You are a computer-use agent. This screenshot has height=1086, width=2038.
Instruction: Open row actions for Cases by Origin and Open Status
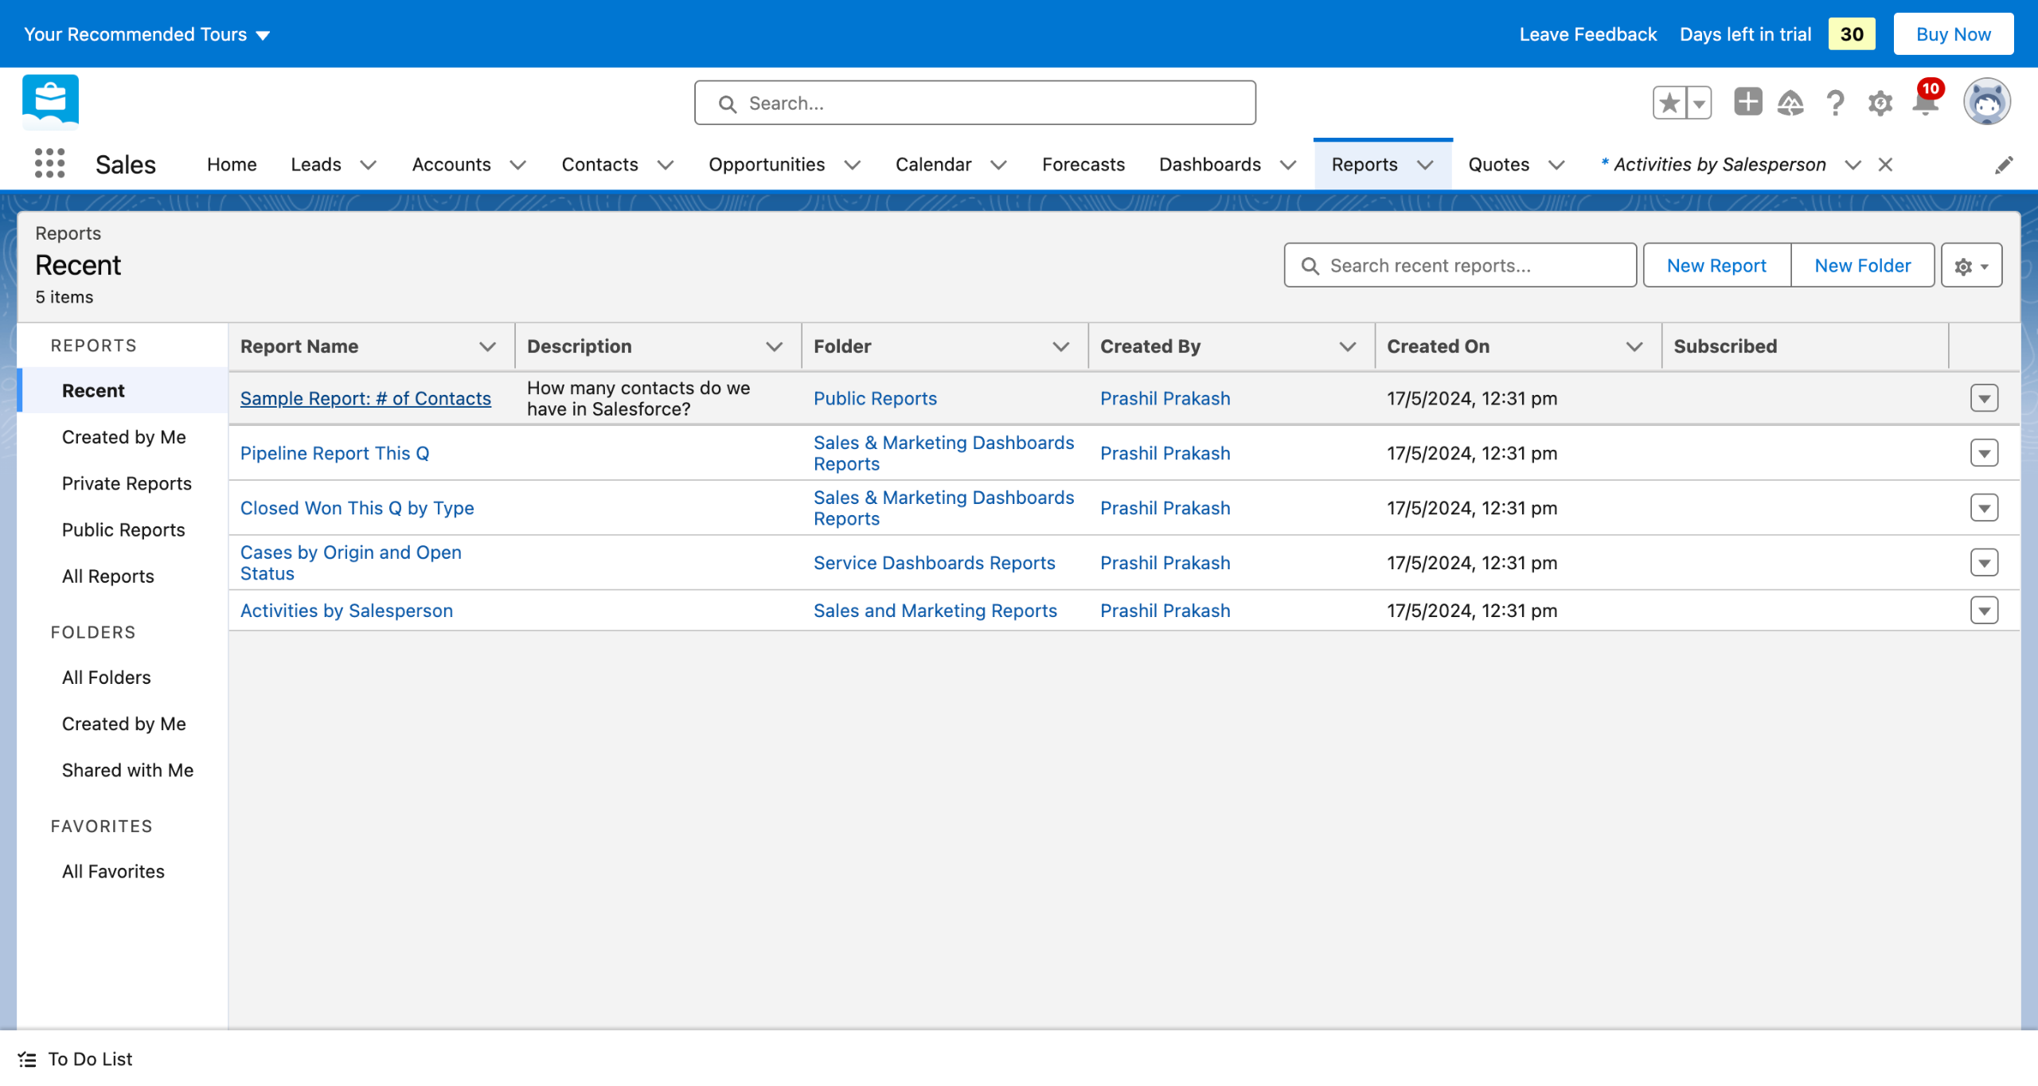pos(1984,563)
